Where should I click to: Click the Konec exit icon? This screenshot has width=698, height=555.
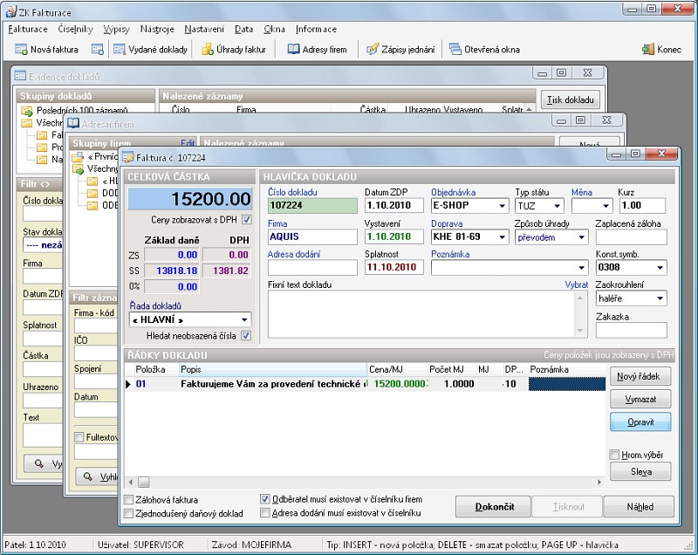click(x=649, y=49)
